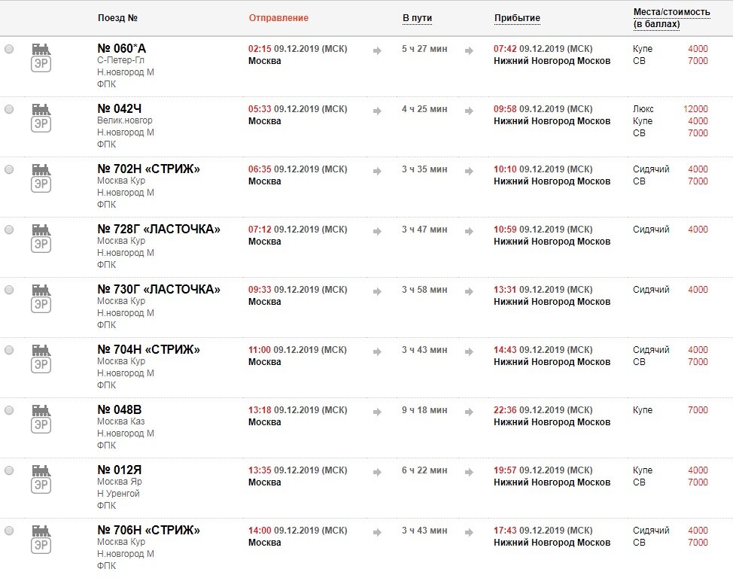Click the train ЭР icon for № 060*А
This screenshot has width=733, height=578.
[41, 57]
